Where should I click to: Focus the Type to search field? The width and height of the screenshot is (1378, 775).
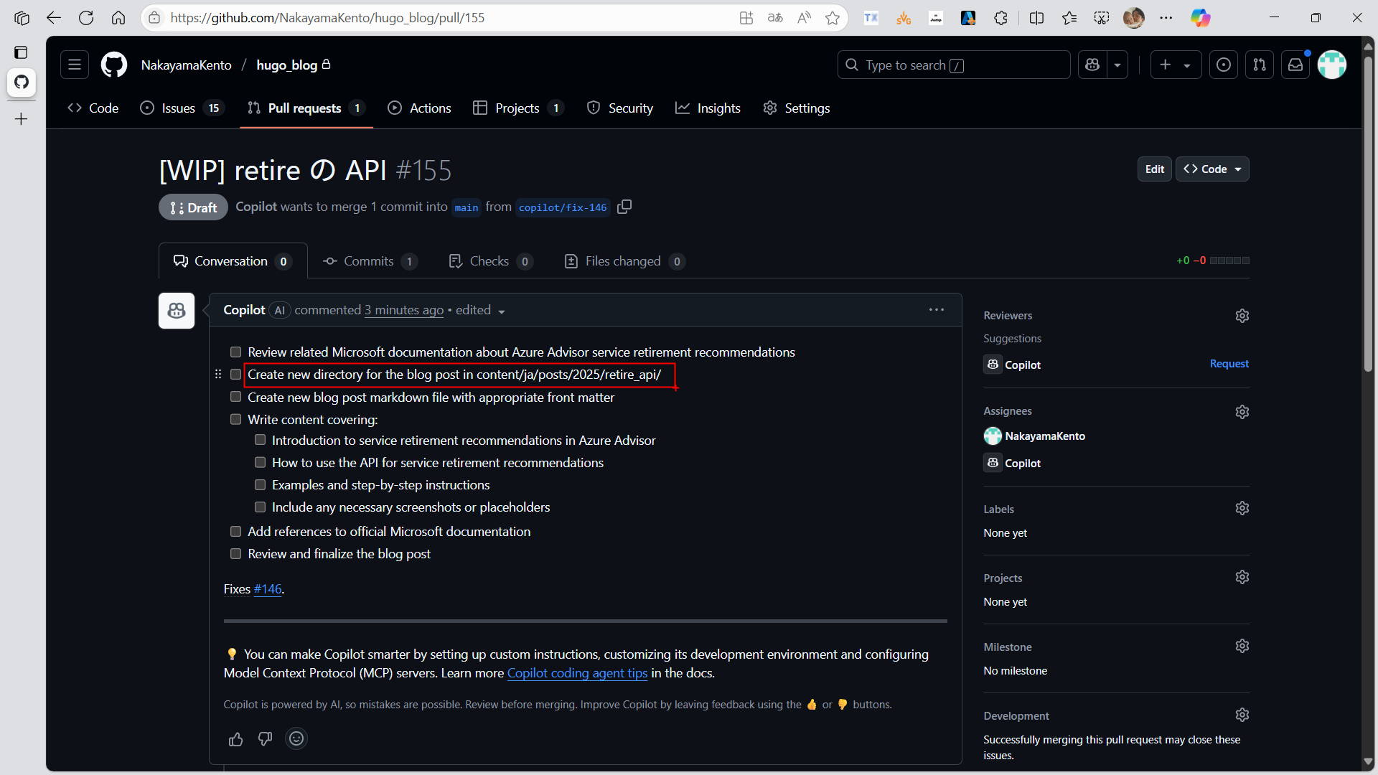953,65
